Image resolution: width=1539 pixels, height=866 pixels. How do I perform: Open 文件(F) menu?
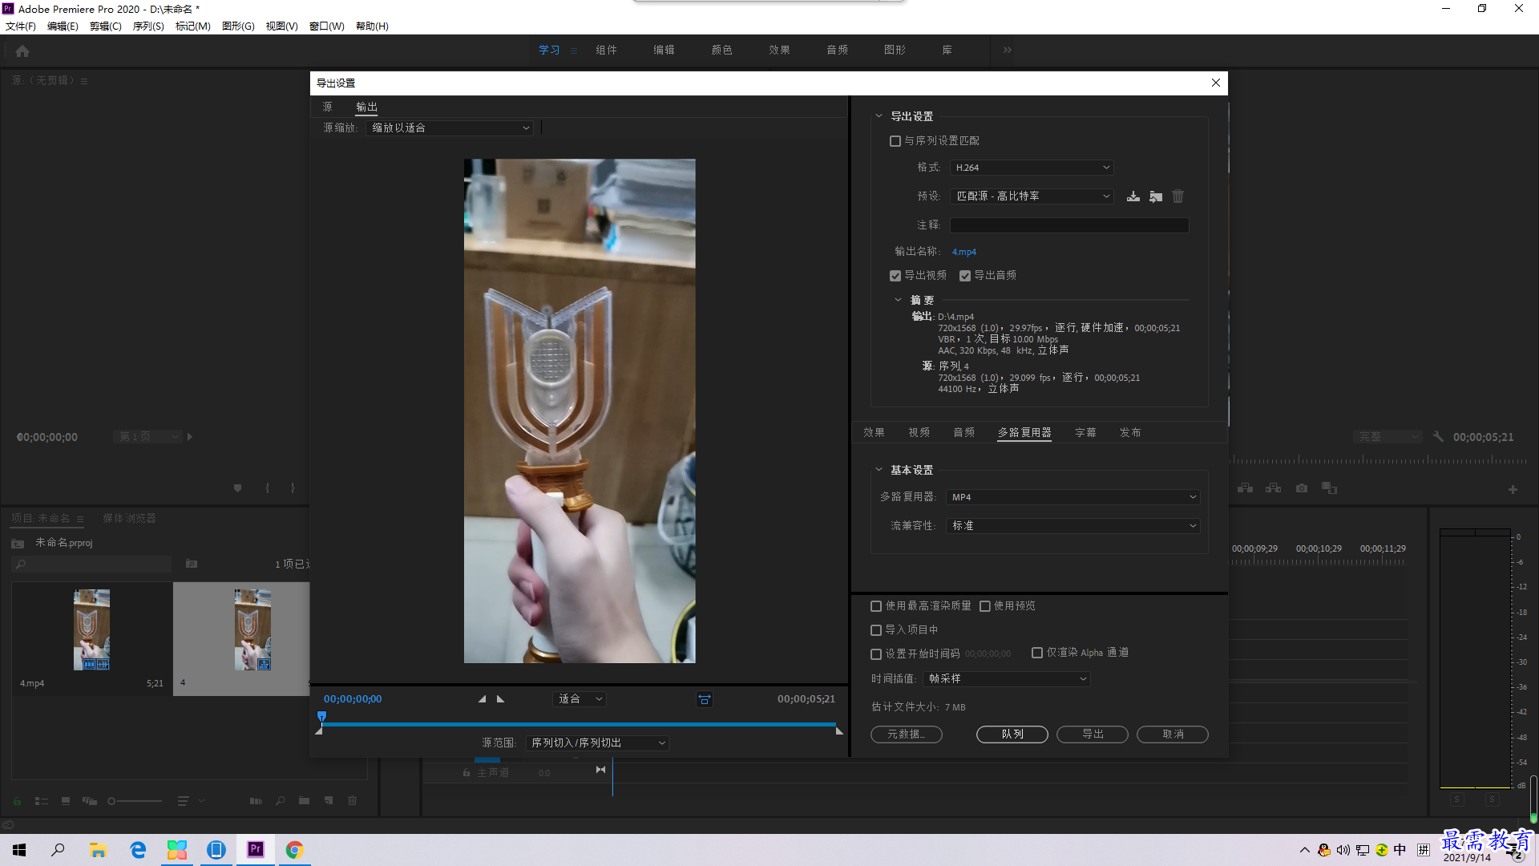pyautogui.click(x=21, y=26)
